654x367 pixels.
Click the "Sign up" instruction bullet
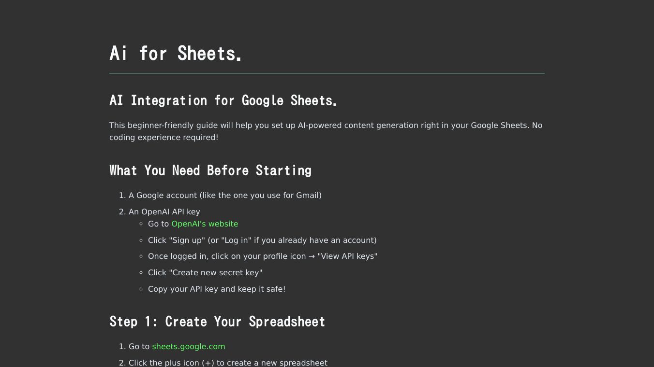(x=262, y=240)
